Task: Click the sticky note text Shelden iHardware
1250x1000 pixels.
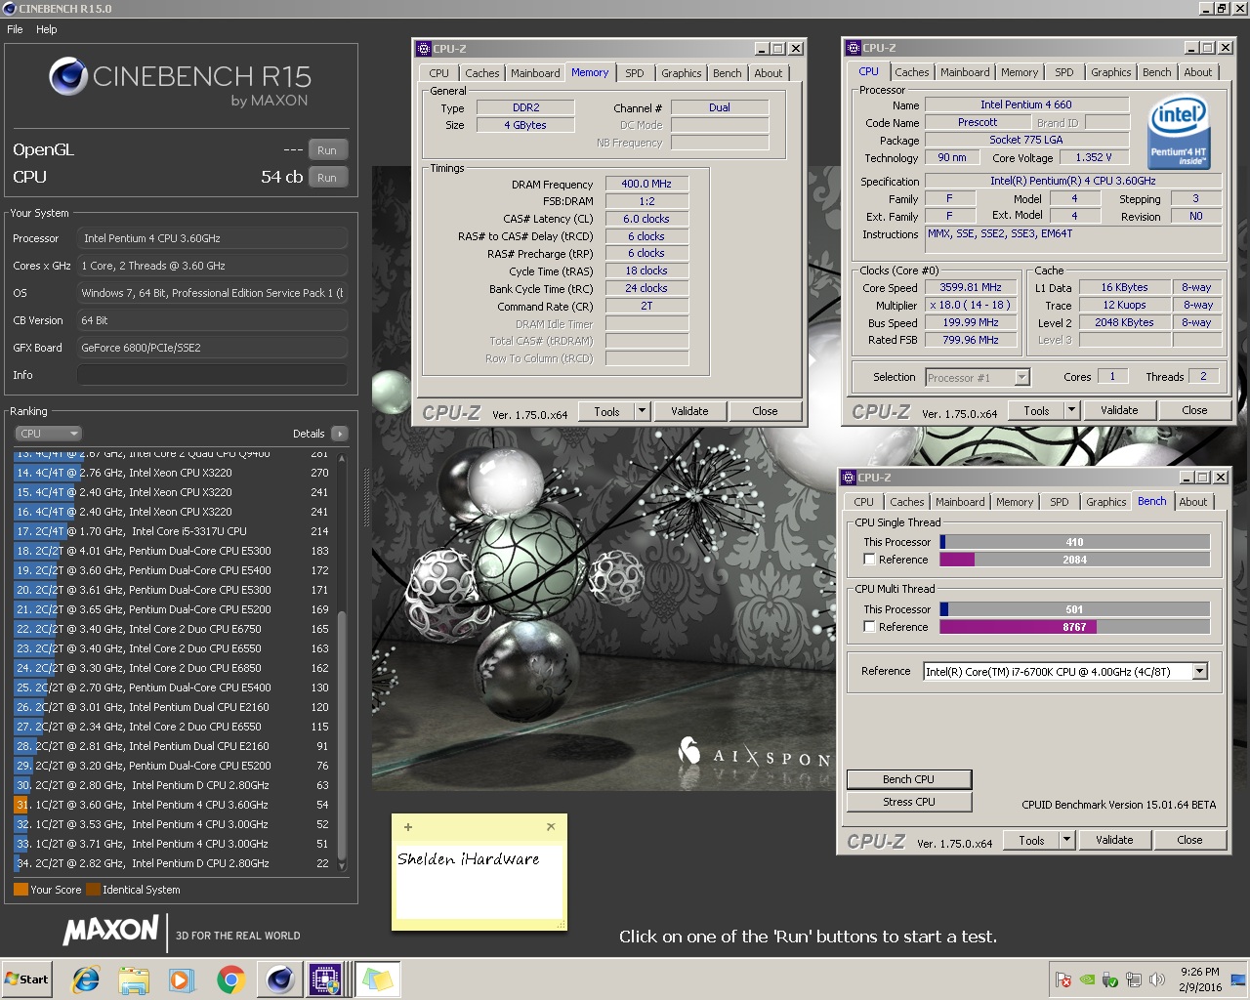Action: point(468,859)
